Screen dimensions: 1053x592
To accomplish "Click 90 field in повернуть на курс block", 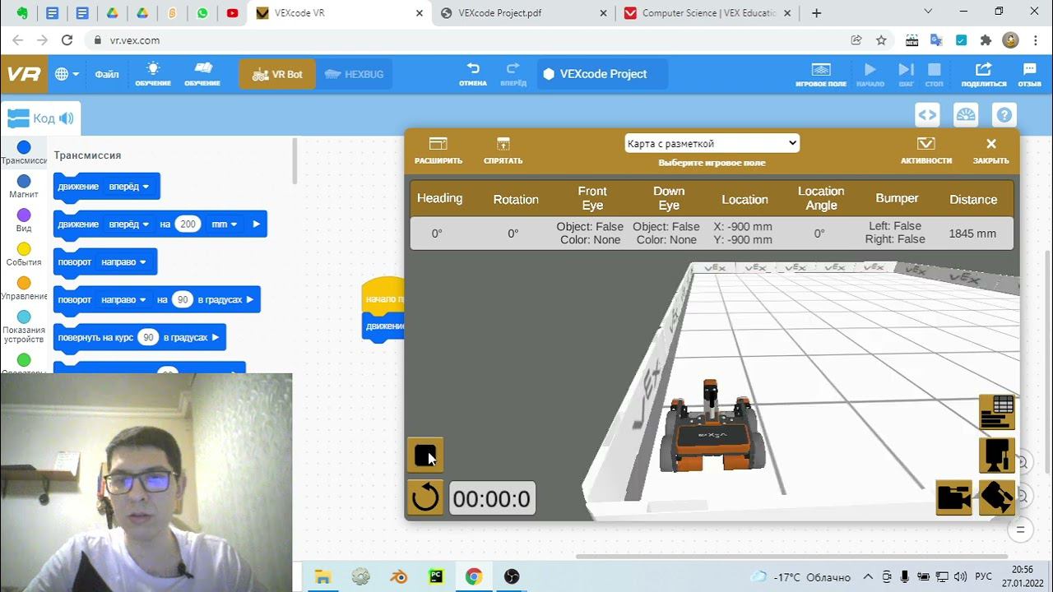I will (148, 337).
